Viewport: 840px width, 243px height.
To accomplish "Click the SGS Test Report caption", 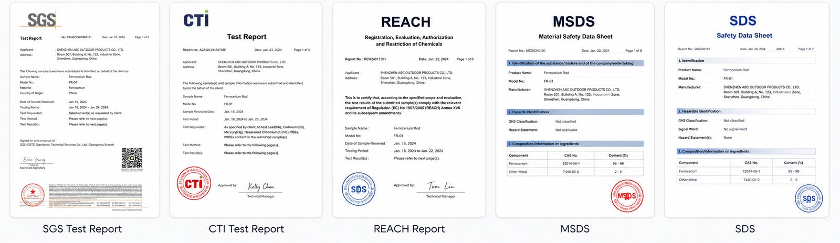I will pyautogui.click(x=82, y=229).
